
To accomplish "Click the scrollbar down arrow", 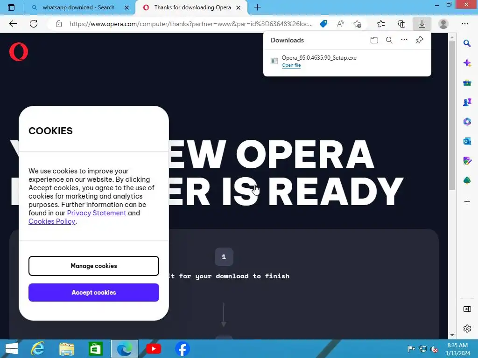I will (x=452, y=335).
